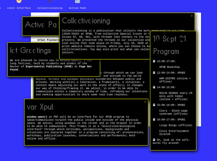Close the Collectiveioning window

[x=192, y=16]
